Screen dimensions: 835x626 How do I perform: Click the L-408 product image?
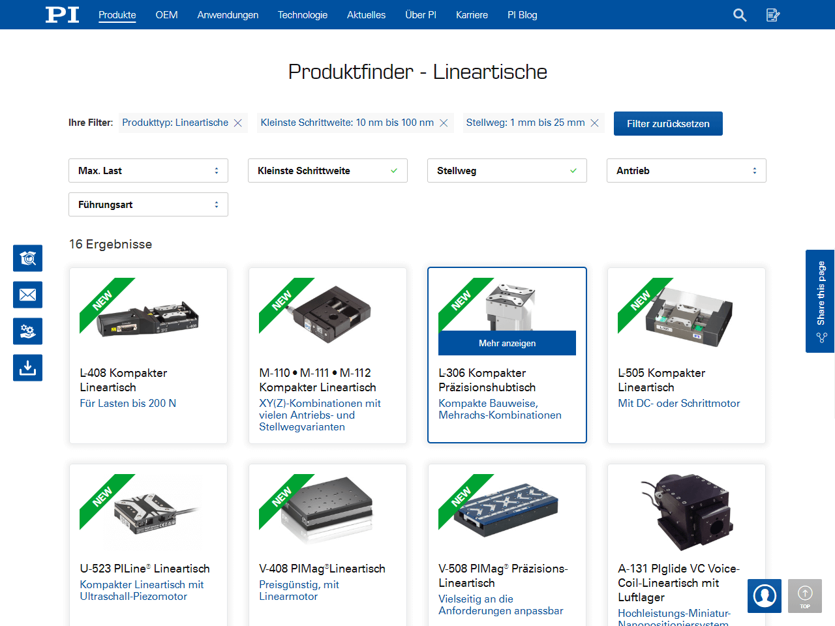tap(148, 318)
